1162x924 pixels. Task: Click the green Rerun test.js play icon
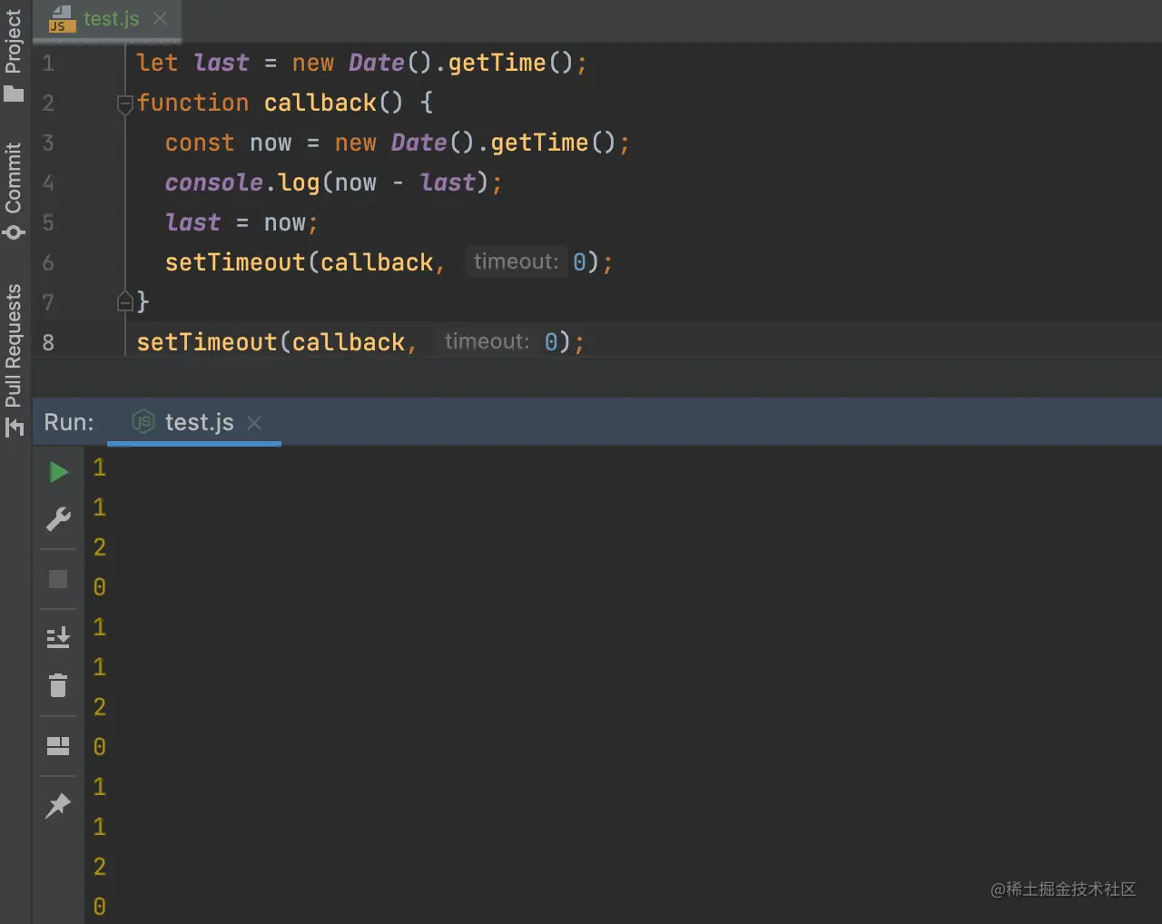point(59,472)
